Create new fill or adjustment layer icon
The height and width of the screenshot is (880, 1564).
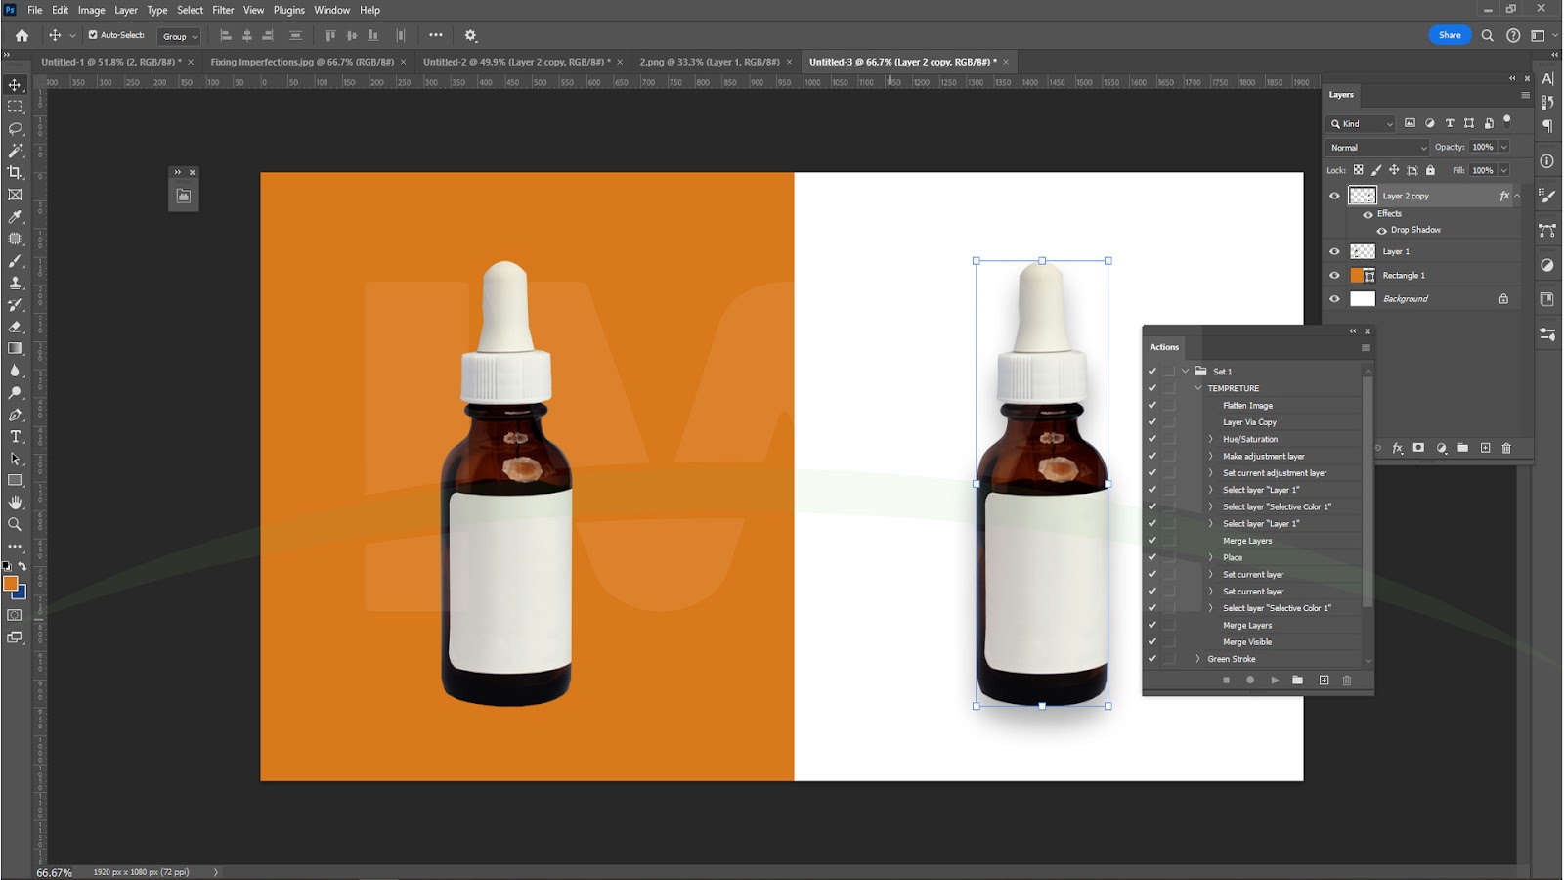[x=1441, y=448]
